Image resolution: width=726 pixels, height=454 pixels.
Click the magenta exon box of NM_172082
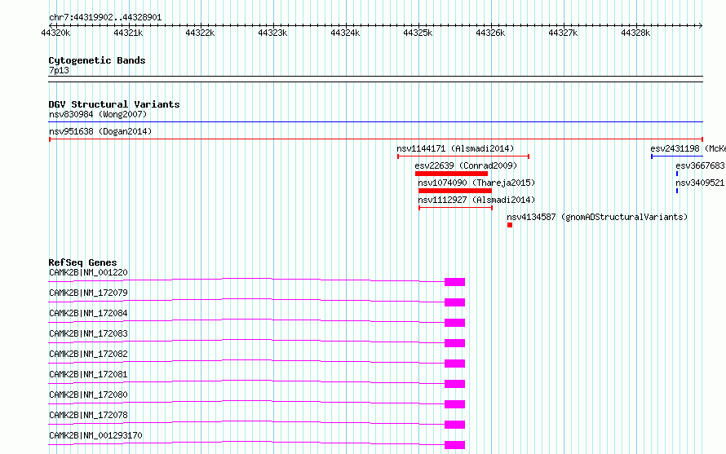[454, 364]
